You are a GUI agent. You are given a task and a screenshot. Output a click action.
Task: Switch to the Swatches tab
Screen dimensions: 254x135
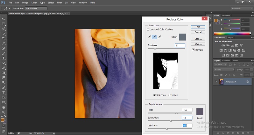click(226, 16)
